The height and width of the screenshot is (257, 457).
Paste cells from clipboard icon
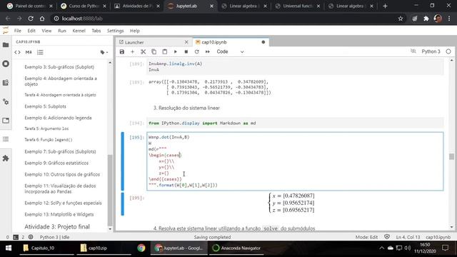[x=165, y=51]
